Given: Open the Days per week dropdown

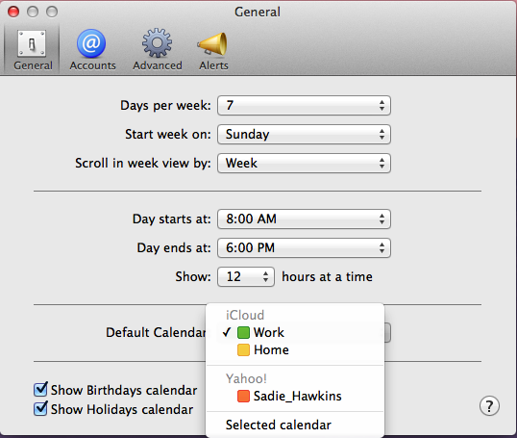Looking at the screenshot, I should point(304,105).
